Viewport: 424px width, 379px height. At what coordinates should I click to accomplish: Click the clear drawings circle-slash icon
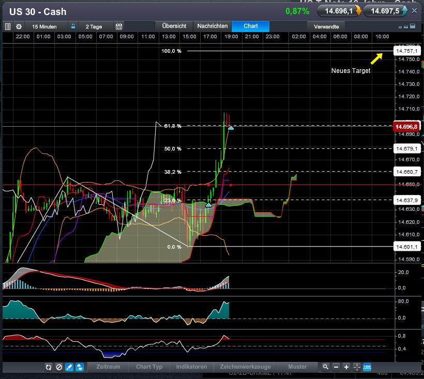coord(59,367)
